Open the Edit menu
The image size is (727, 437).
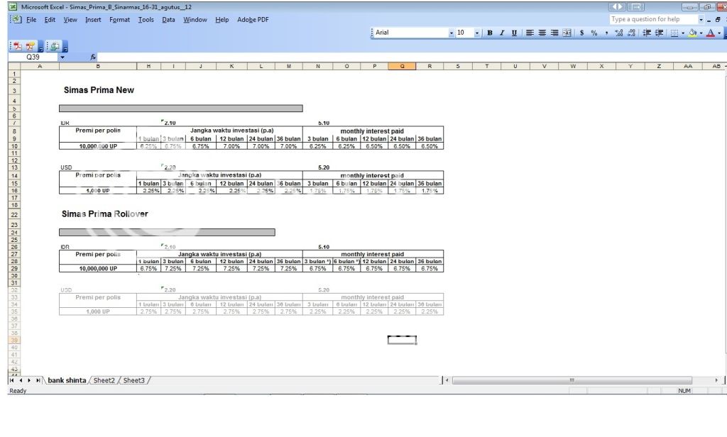pos(50,19)
